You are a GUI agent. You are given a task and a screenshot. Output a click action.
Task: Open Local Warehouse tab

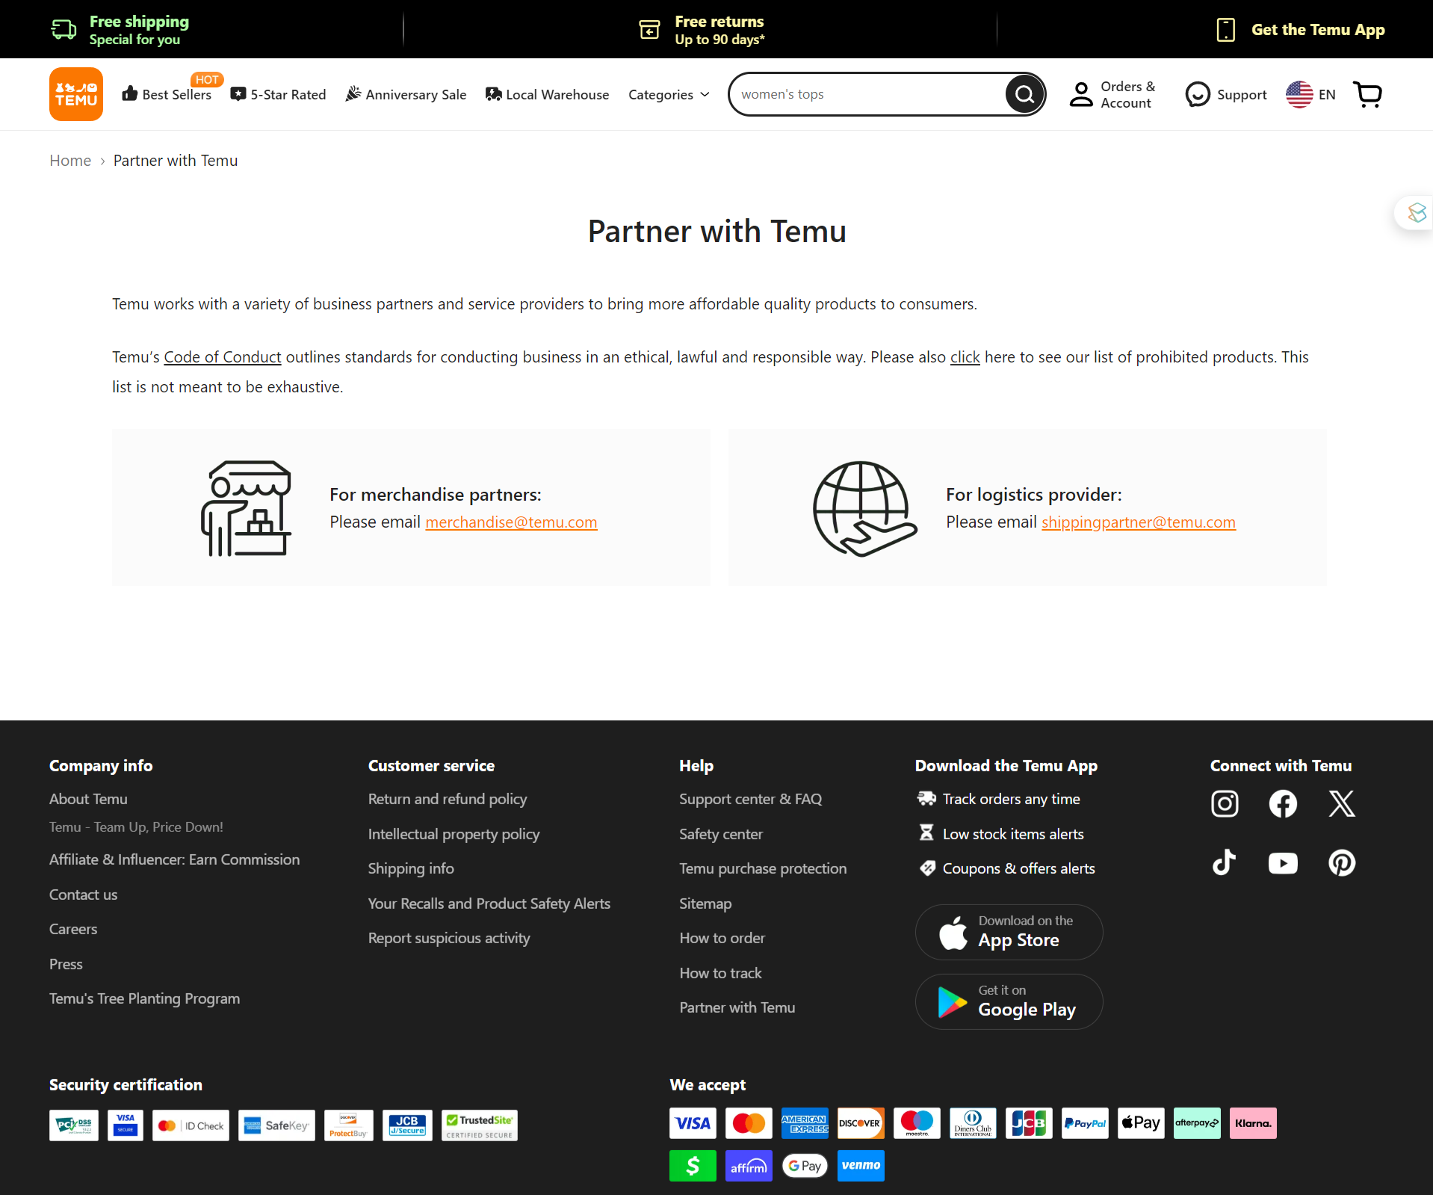coord(548,95)
